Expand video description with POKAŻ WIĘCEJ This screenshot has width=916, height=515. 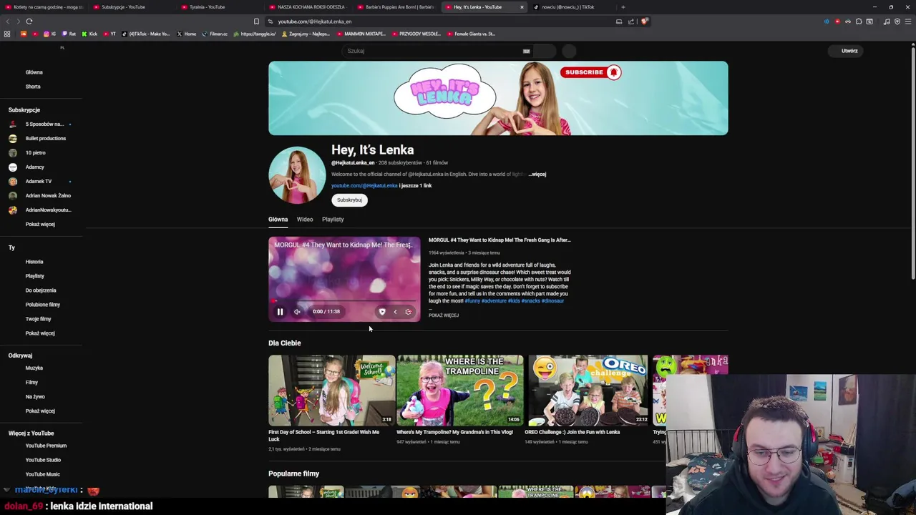(x=444, y=315)
